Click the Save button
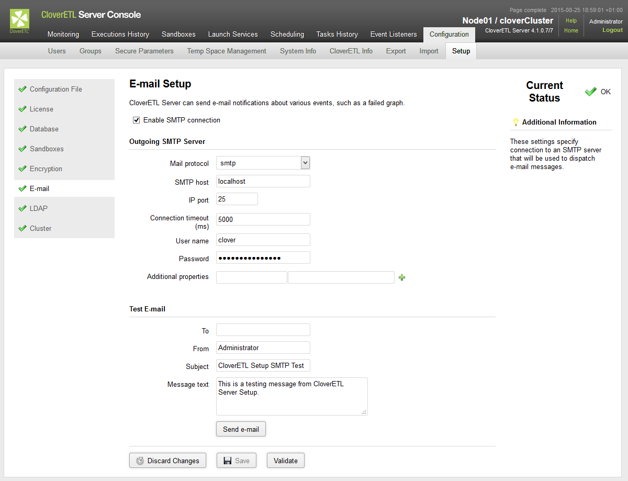628x481 pixels. coord(237,461)
